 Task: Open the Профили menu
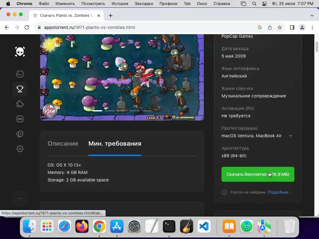pos(169,4)
